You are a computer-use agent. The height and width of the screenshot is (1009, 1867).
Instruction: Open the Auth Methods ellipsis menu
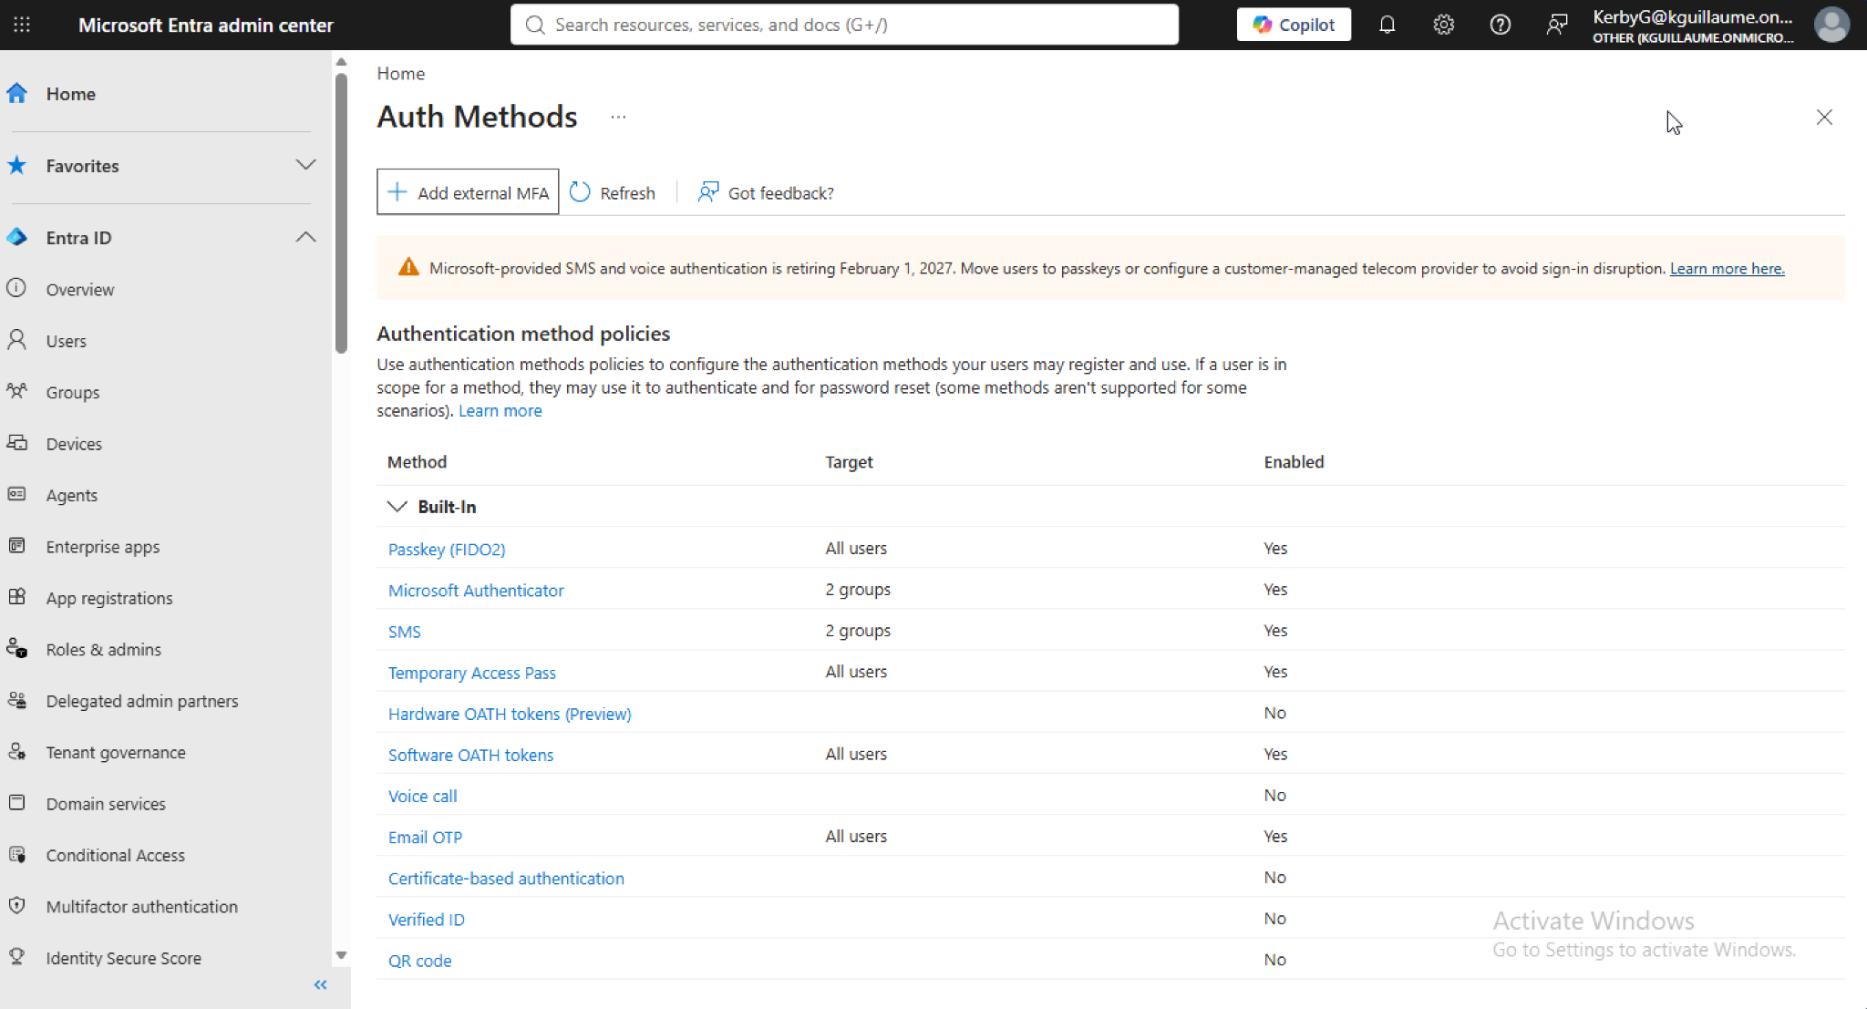point(618,117)
